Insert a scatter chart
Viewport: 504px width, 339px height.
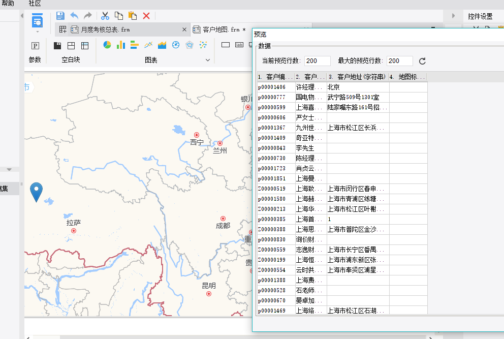[203, 45]
